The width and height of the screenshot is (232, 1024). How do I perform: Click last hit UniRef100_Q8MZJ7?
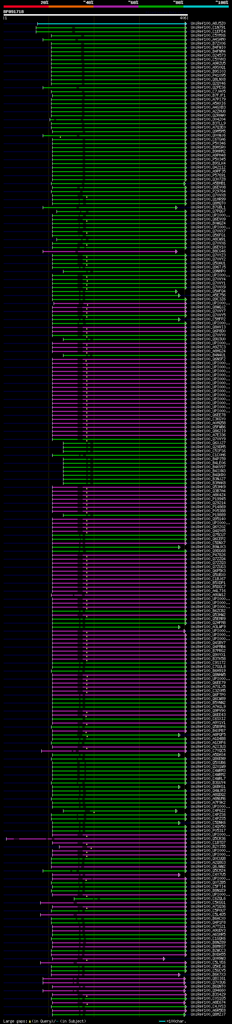[x=208, y=1015]
